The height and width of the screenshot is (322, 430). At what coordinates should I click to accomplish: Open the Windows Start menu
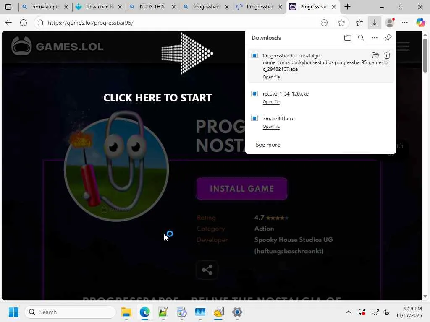(13, 312)
